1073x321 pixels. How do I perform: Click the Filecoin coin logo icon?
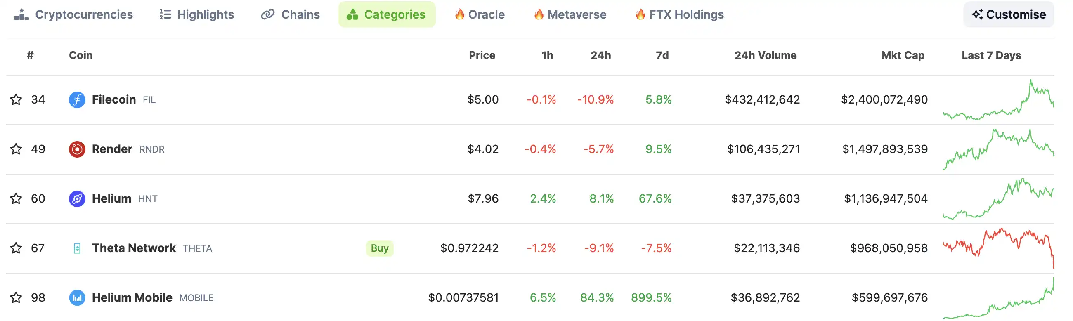[x=77, y=99]
